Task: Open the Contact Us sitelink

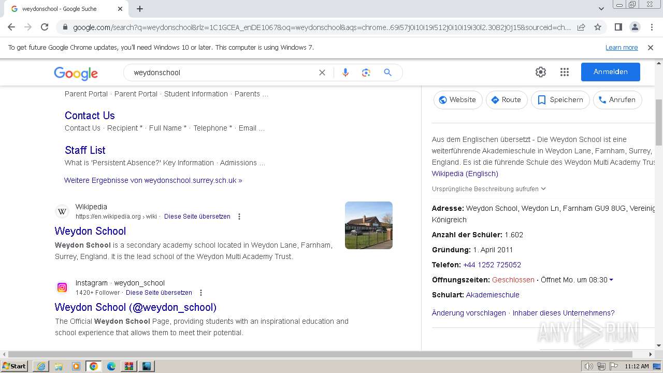Action: (90, 116)
